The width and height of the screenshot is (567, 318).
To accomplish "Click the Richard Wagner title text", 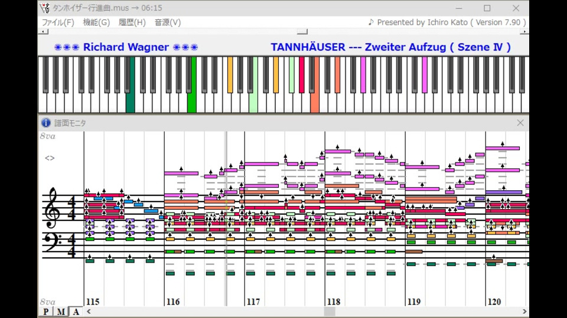I will pos(126,47).
